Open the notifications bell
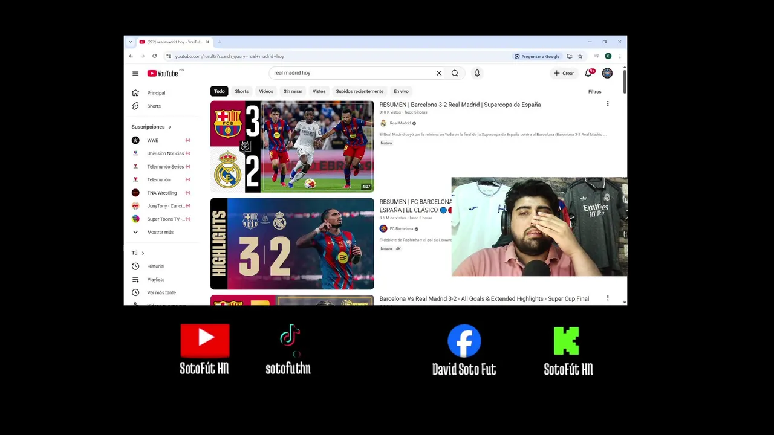Screen dimensions: 774x435 [588, 73]
